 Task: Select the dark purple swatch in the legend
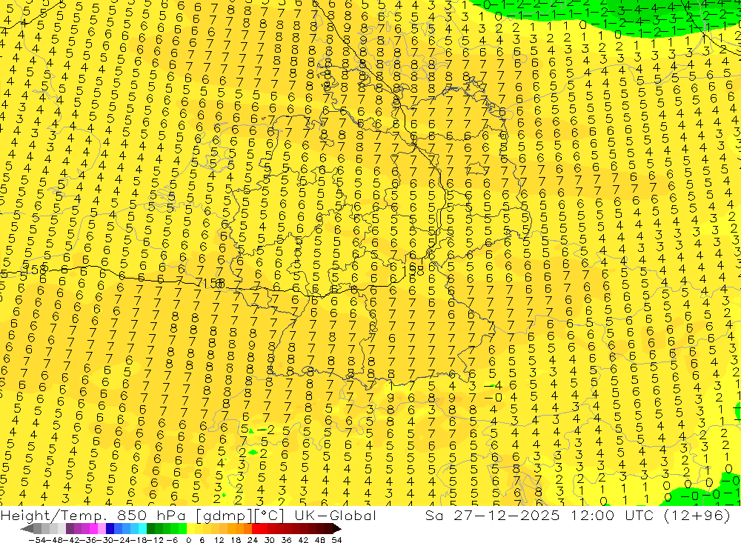point(70,528)
